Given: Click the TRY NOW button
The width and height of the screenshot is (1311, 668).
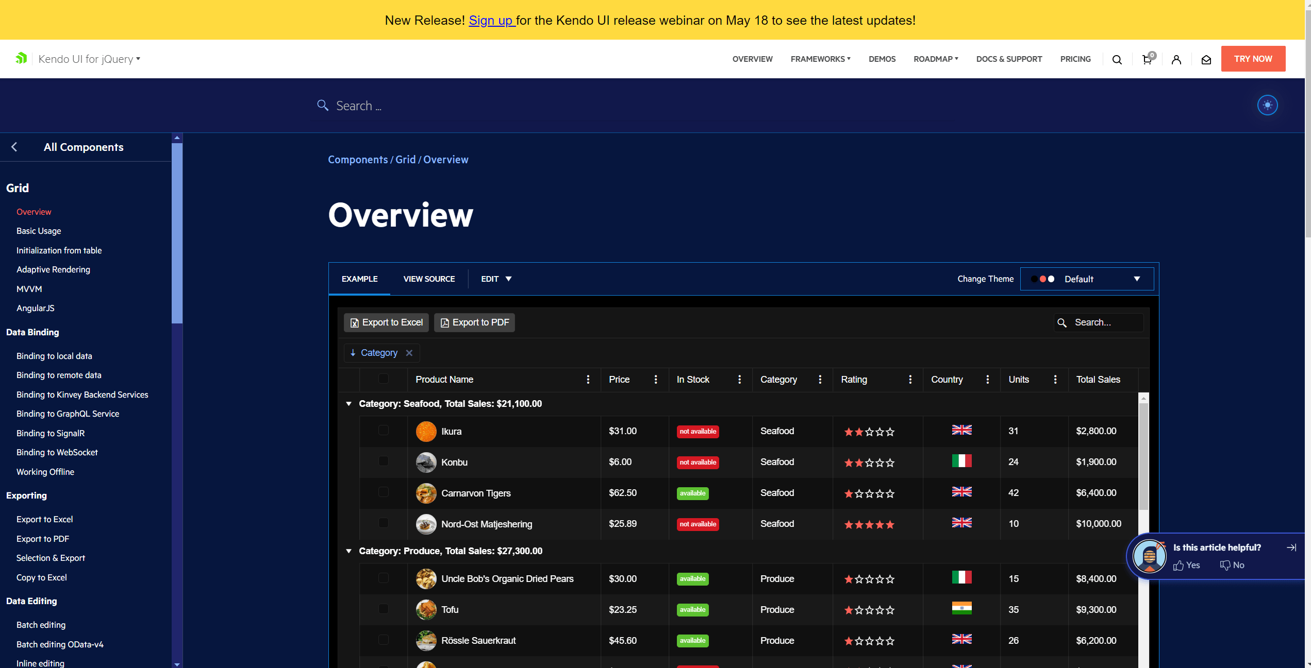Looking at the screenshot, I should click(x=1253, y=59).
